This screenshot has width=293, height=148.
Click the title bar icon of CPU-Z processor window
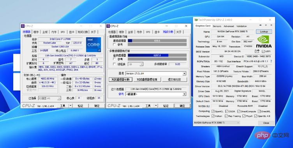pos(23,26)
